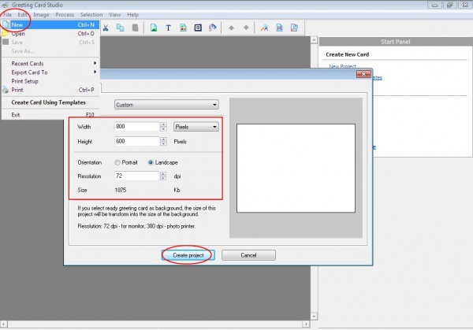Viewport: 473px width, 330px height.
Task: Choose New from the File menu
Action: click(17, 25)
